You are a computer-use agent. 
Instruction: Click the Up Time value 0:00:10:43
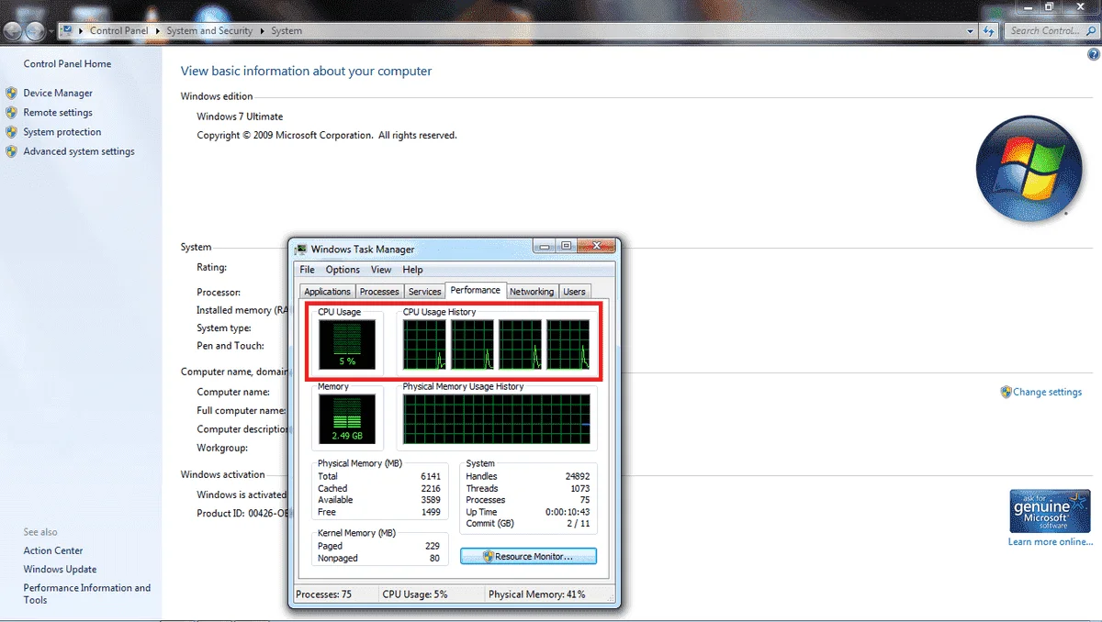coord(567,512)
